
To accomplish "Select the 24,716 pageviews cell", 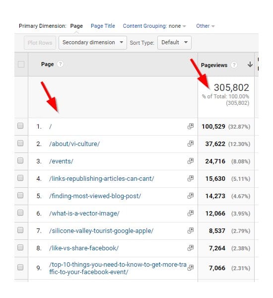I will [x=215, y=161].
